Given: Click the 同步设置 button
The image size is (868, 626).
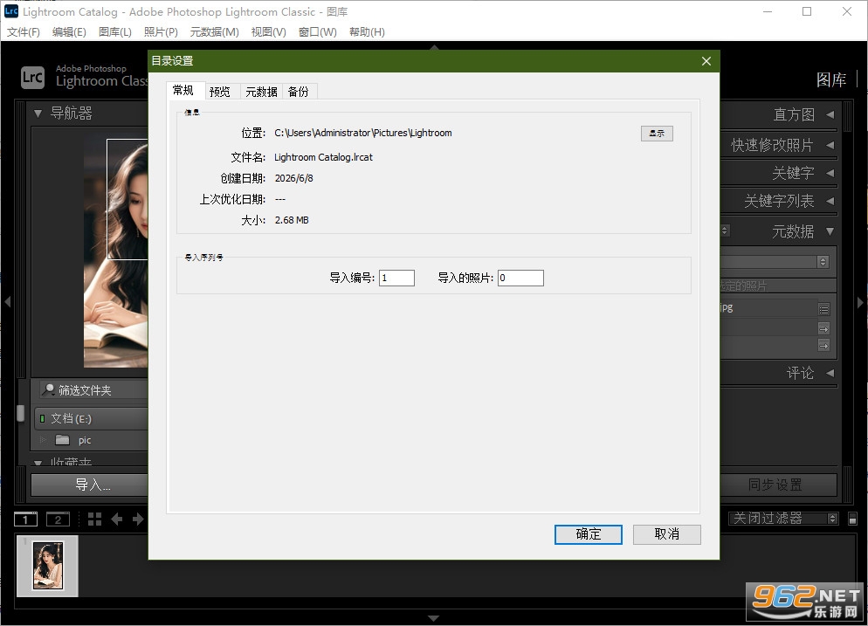Looking at the screenshot, I should [778, 485].
